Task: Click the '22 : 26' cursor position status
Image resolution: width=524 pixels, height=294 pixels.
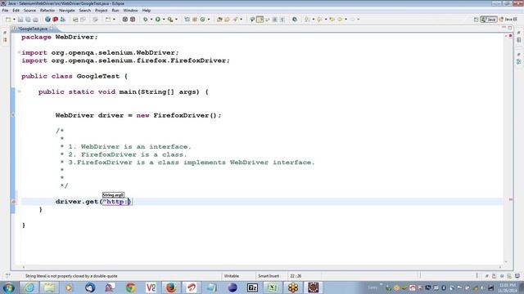Action: [296, 276]
